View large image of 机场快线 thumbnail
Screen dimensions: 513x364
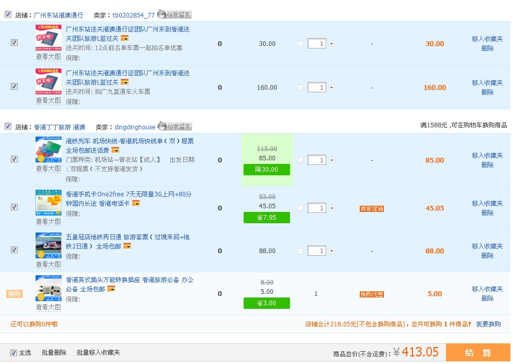(49, 169)
